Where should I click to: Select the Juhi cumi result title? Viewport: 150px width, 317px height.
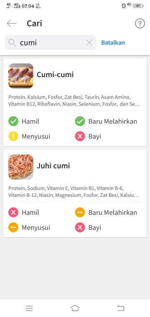pyautogui.click(x=53, y=166)
